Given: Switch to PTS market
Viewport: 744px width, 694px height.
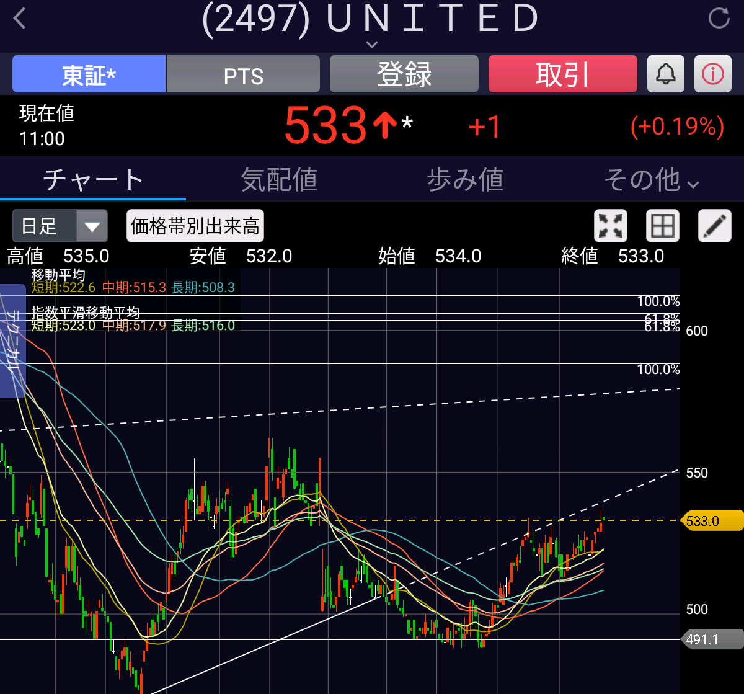Looking at the screenshot, I should (x=243, y=74).
